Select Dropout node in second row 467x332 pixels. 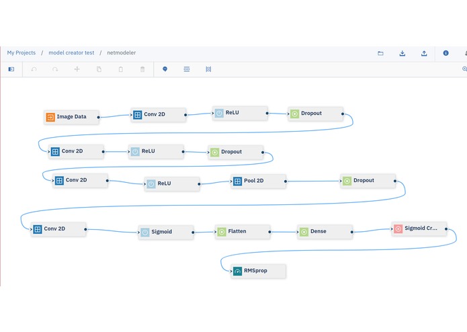[x=236, y=152]
